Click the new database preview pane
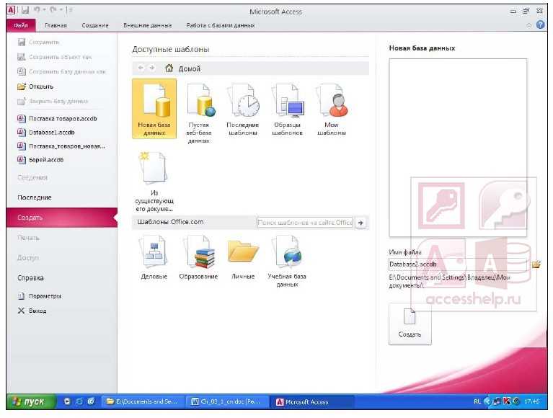The height and width of the screenshot is (418, 553). [x=458, y=148]
